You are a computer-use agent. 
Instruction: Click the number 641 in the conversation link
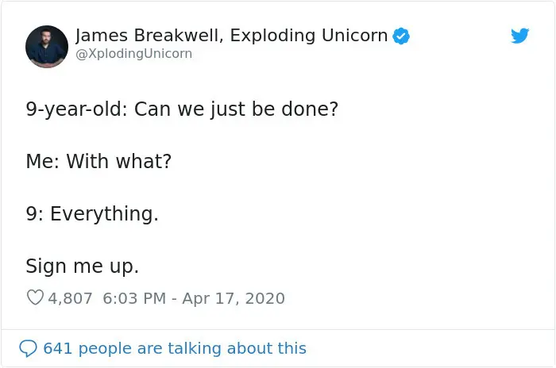(x=57, y=348)
